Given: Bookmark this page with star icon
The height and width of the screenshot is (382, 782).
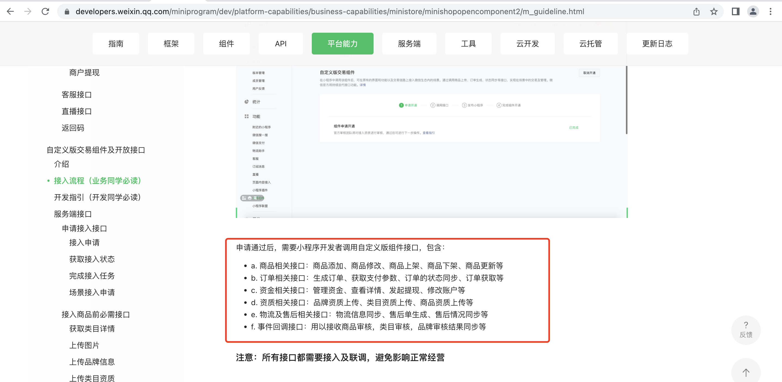Looking at the screenshot, I should (714, 11).
